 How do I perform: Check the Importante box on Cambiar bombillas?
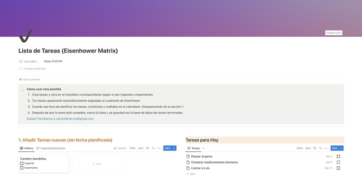tap(22, 168)
